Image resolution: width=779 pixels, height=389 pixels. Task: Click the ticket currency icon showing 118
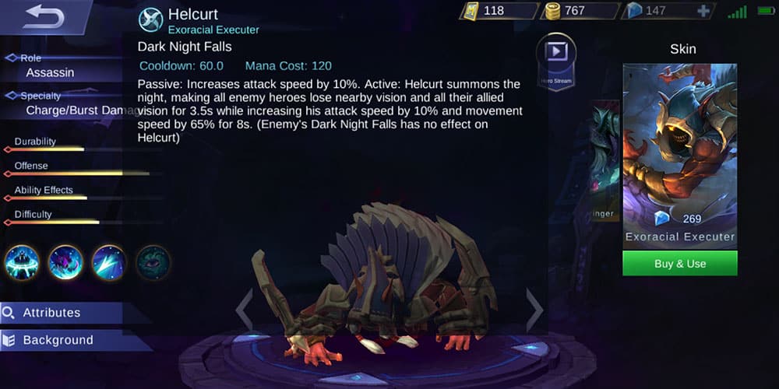coord(470,10)
